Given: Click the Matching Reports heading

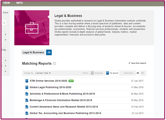Looking at the screenshot, I should click(37, 64).
